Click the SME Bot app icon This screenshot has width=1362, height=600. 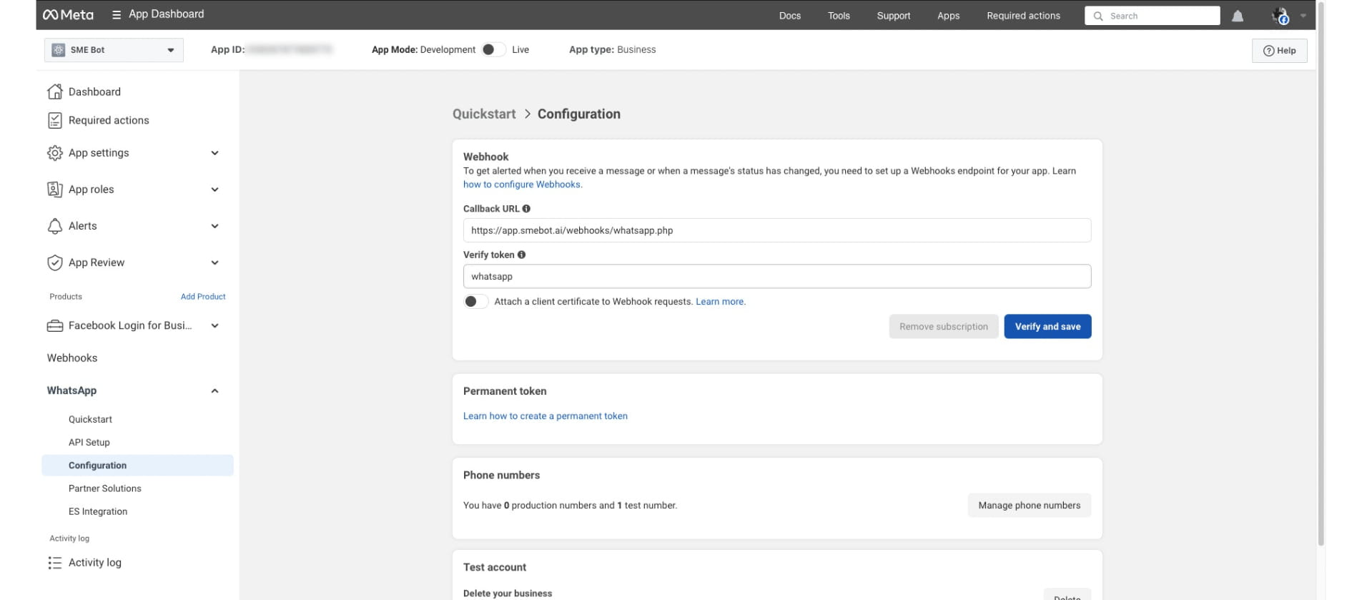pyautogui.click(x=59, y=50)
